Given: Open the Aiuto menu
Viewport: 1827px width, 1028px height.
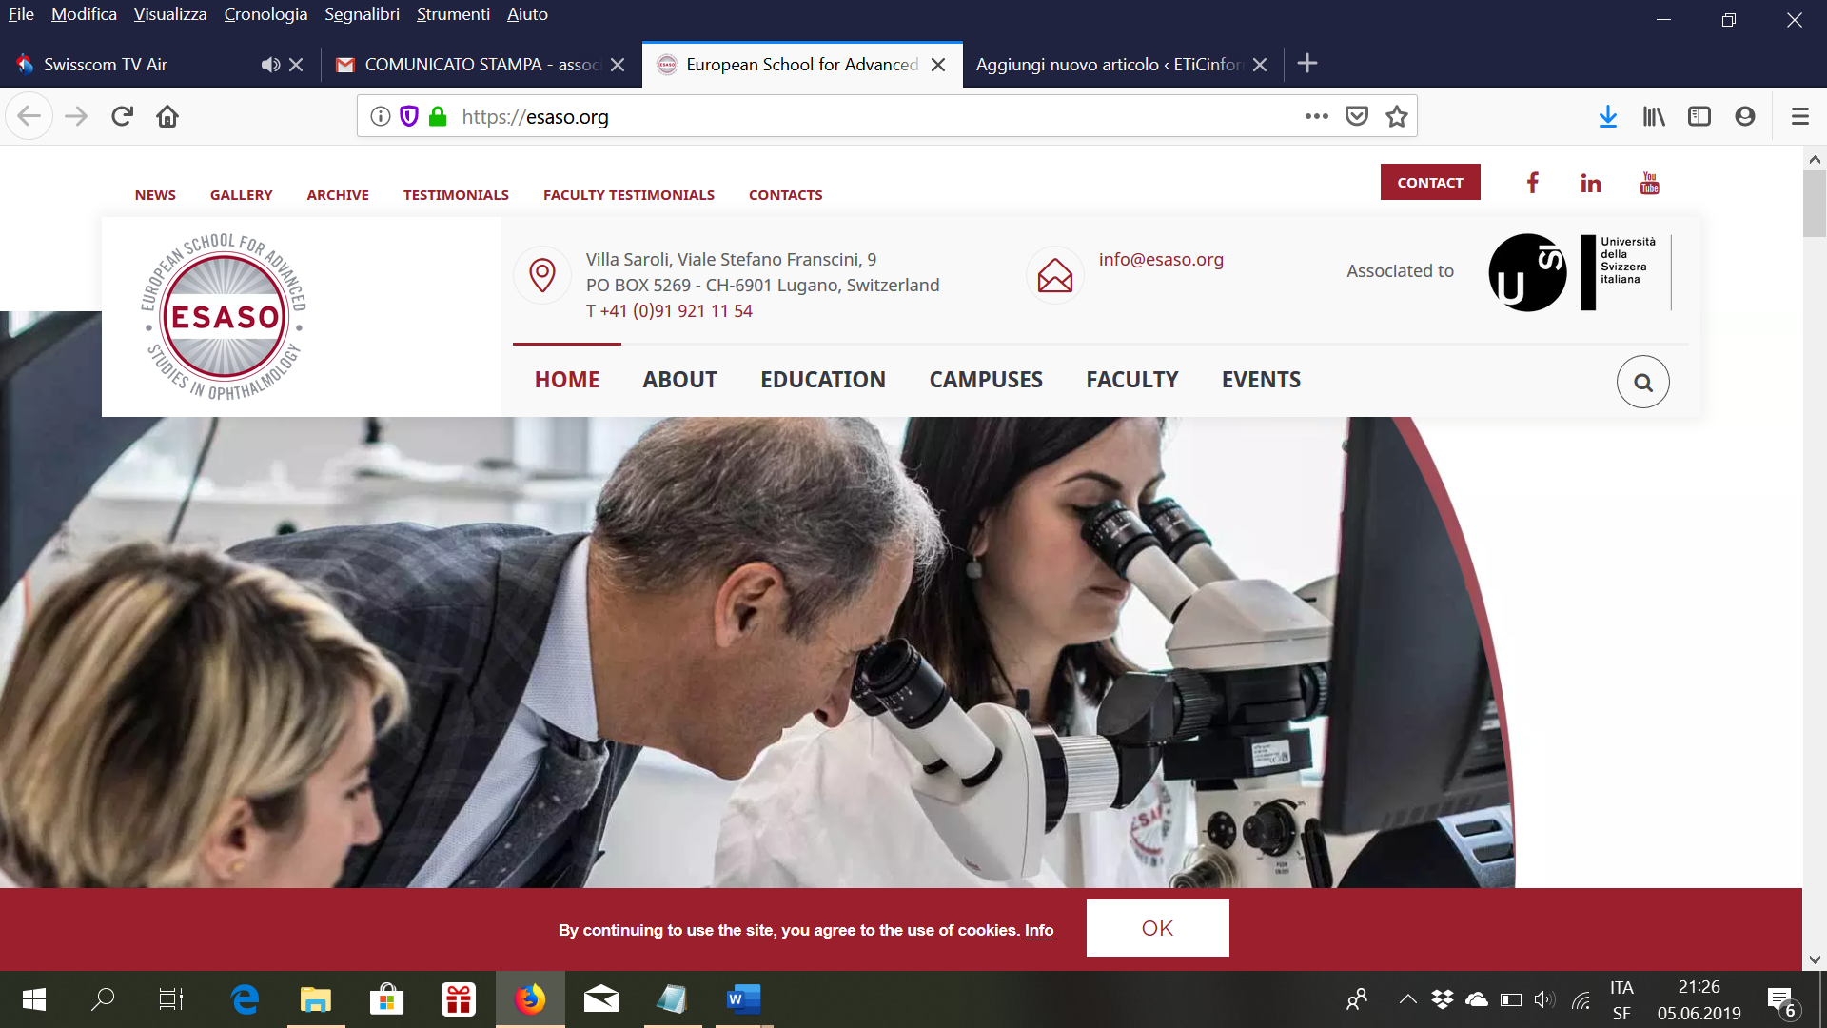Looking at the screenshot, I should pos(527,14).
